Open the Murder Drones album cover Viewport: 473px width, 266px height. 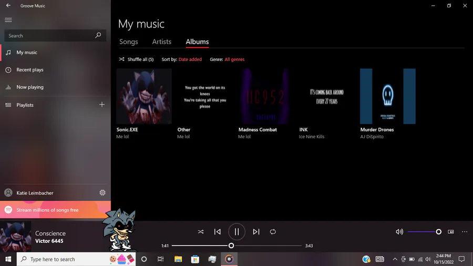(388, 96)
